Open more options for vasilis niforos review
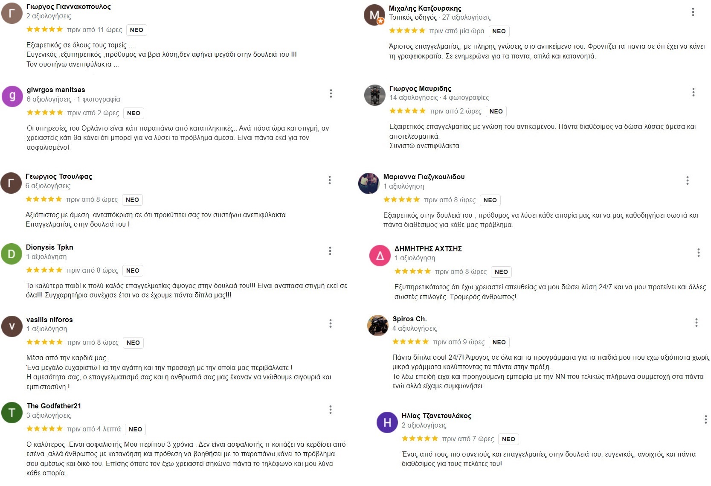The height and width of the screenshot is (486, 711). click(331, 323)
